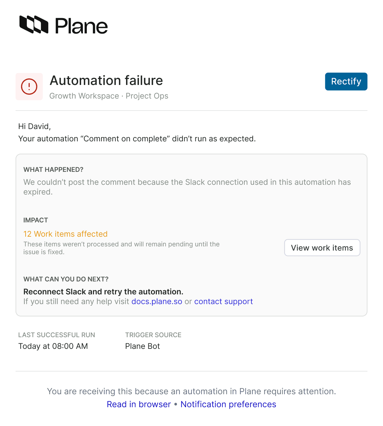
Task: Click the bold Reconnect Slack instruction text
Action: 103,291
